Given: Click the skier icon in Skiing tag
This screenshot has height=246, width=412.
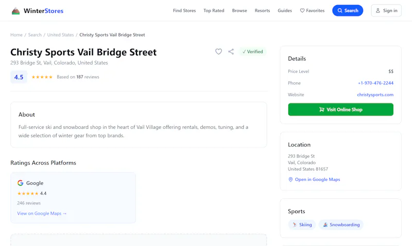Looking at the screenshot, I should pos(295,224).
